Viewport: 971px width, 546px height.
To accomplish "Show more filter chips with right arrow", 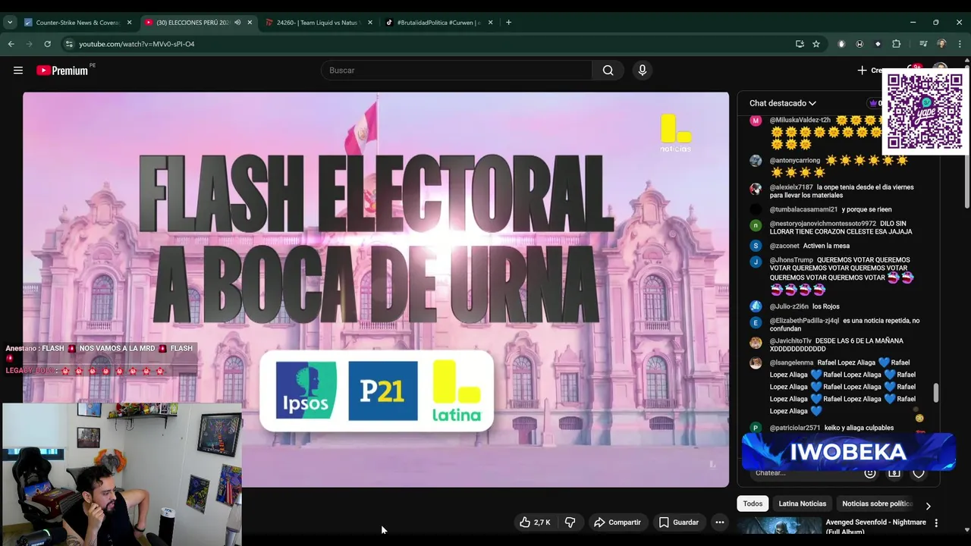I will click(x=928, y=506).
